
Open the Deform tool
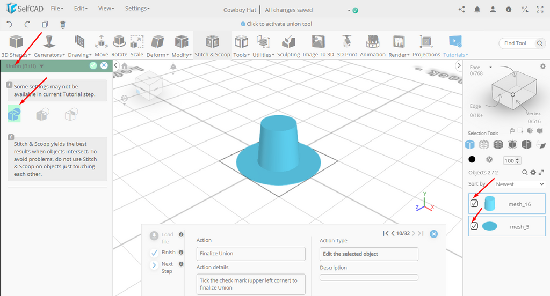(x=157, y=46)
